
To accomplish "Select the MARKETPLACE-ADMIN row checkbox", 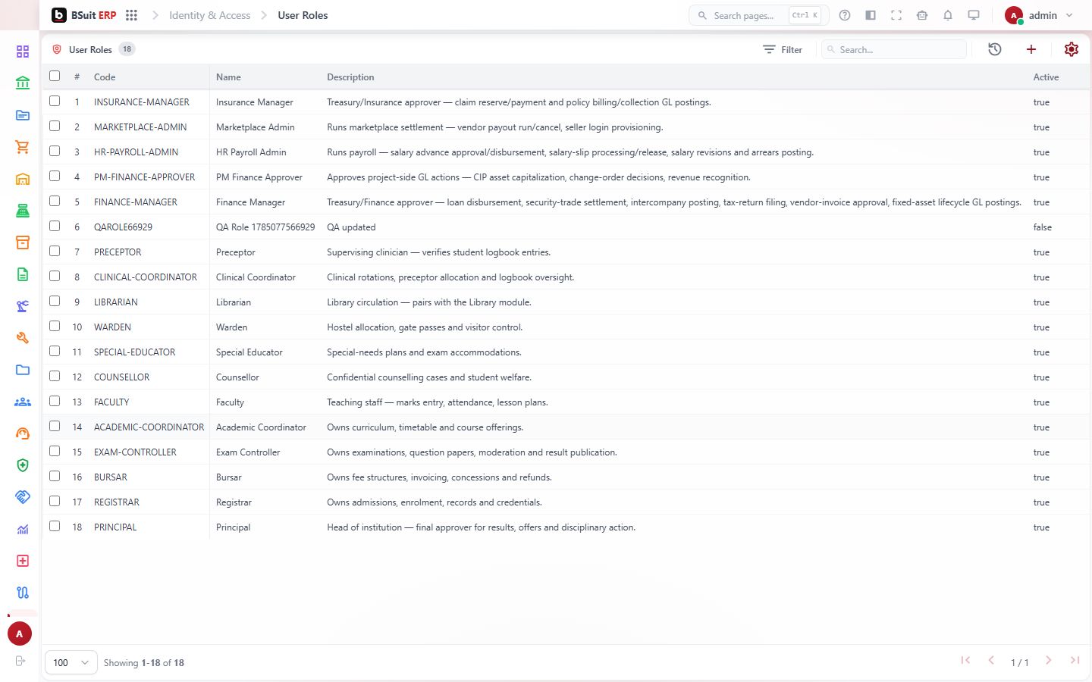I will (55, 126).
